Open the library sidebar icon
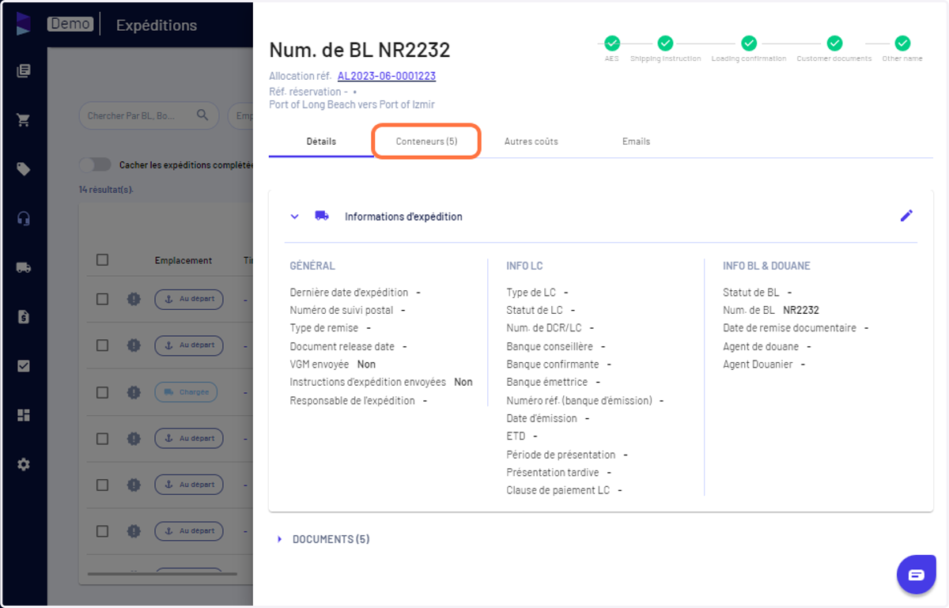 pyautogui.click(x=24, y=71)
